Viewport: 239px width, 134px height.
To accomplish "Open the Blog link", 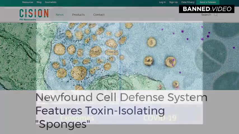I will [x=39, y=2].
